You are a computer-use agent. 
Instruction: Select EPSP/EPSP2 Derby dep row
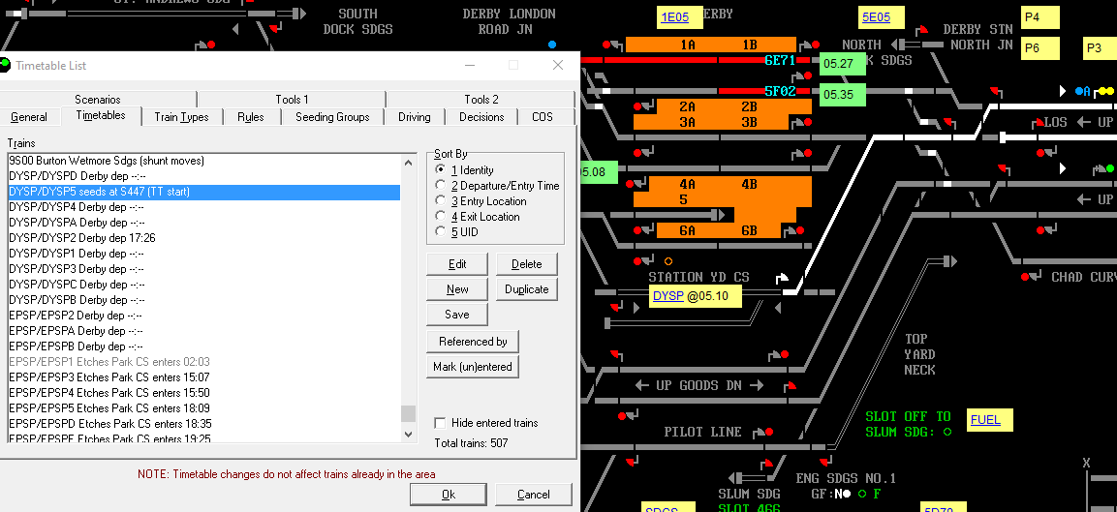(x=203, y=316)
